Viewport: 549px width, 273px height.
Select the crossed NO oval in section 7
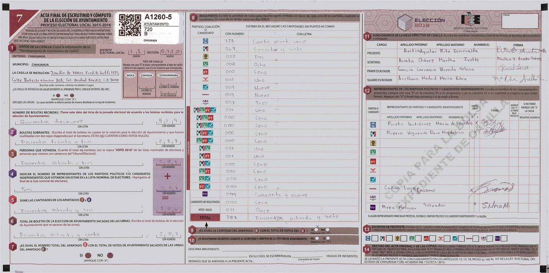tap(110, 255)
